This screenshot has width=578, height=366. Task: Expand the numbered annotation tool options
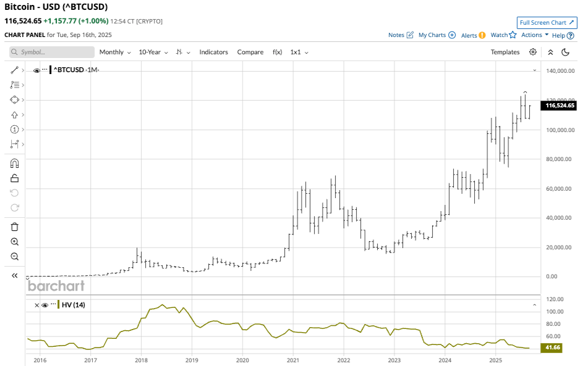[x=23, y=130]
